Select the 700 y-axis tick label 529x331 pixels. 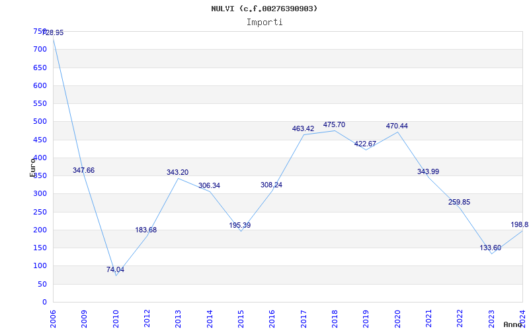coord(40,49)
